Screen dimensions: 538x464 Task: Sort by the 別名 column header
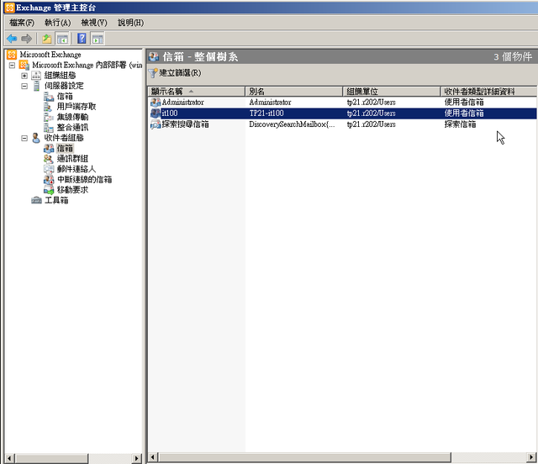[294, 92]
